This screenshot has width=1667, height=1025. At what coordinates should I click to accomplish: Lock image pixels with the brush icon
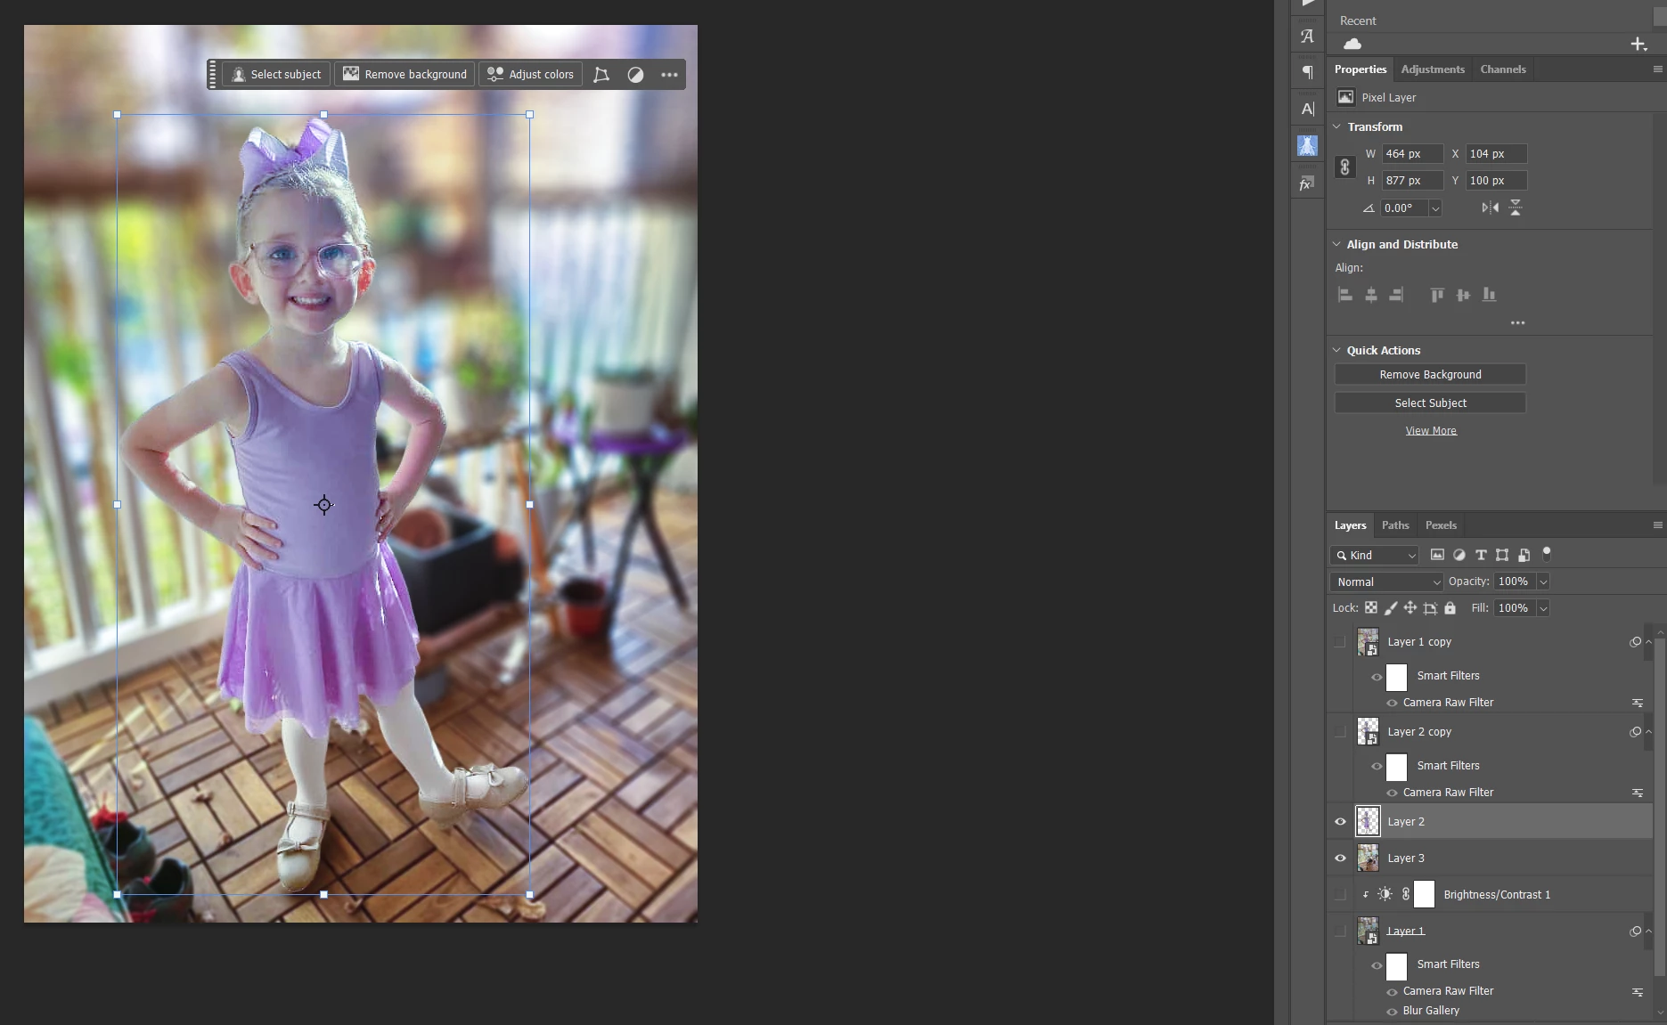tap(1391, 608)
